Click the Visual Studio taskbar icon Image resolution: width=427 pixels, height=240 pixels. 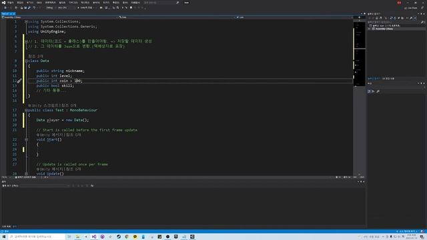coord(94,237)
